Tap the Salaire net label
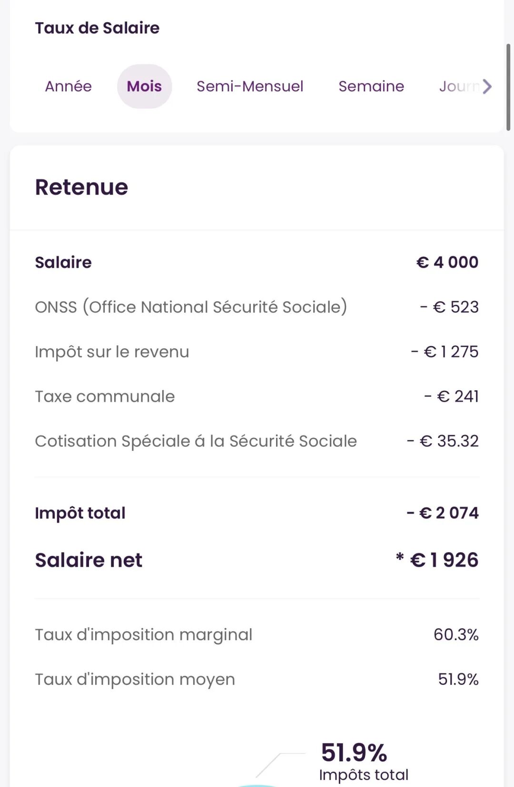The width and height of the screenshot is (514, 787). click(89, 560)
